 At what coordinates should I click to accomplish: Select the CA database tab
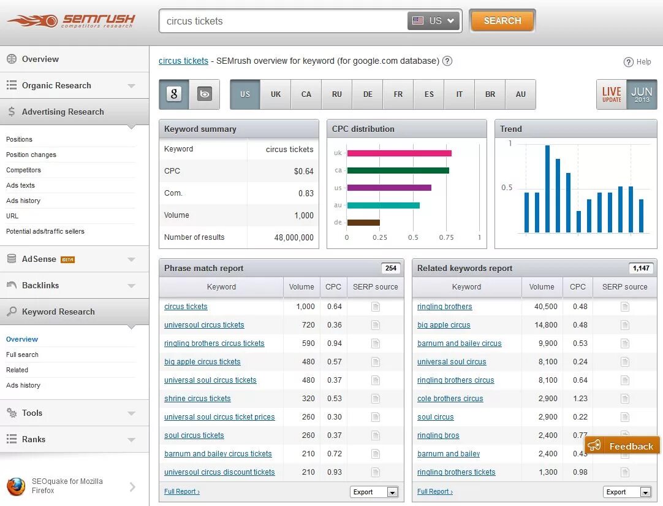[306, 94]
